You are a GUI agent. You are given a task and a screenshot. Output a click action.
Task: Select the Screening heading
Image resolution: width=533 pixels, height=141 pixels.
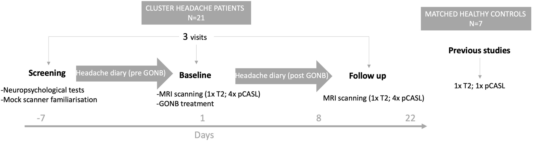[x=47, y=73]
